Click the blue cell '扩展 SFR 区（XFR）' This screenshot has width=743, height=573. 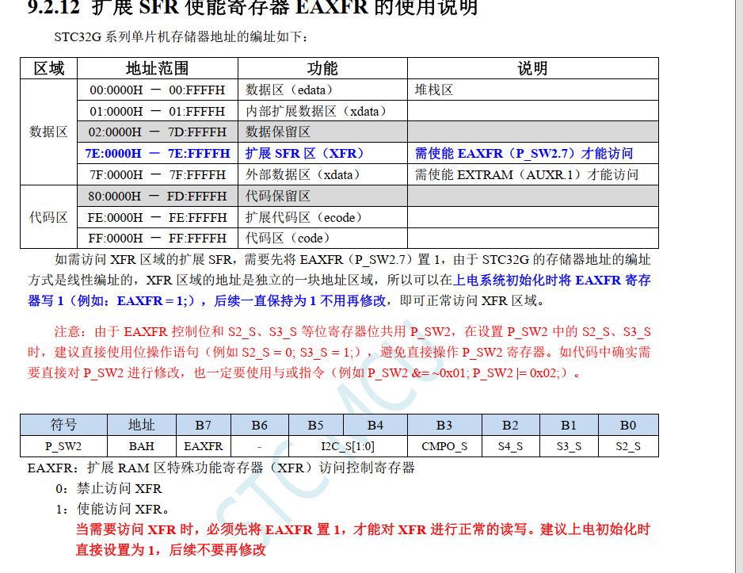(x=322, y=154)
